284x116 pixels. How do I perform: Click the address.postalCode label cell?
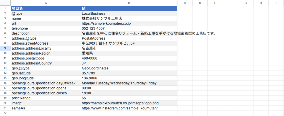tap(45, 58)
